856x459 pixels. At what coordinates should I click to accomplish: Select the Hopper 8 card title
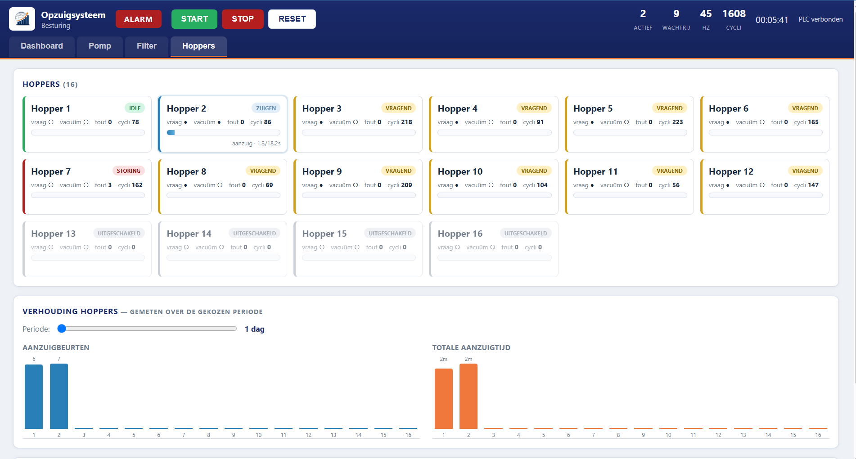coord(186,171)
